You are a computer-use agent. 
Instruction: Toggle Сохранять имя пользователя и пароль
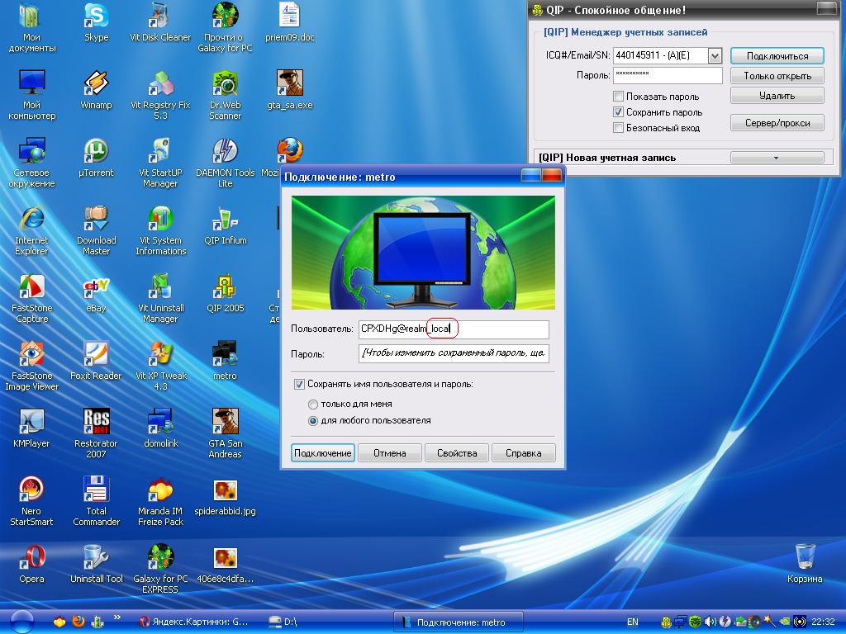[299, 384]
